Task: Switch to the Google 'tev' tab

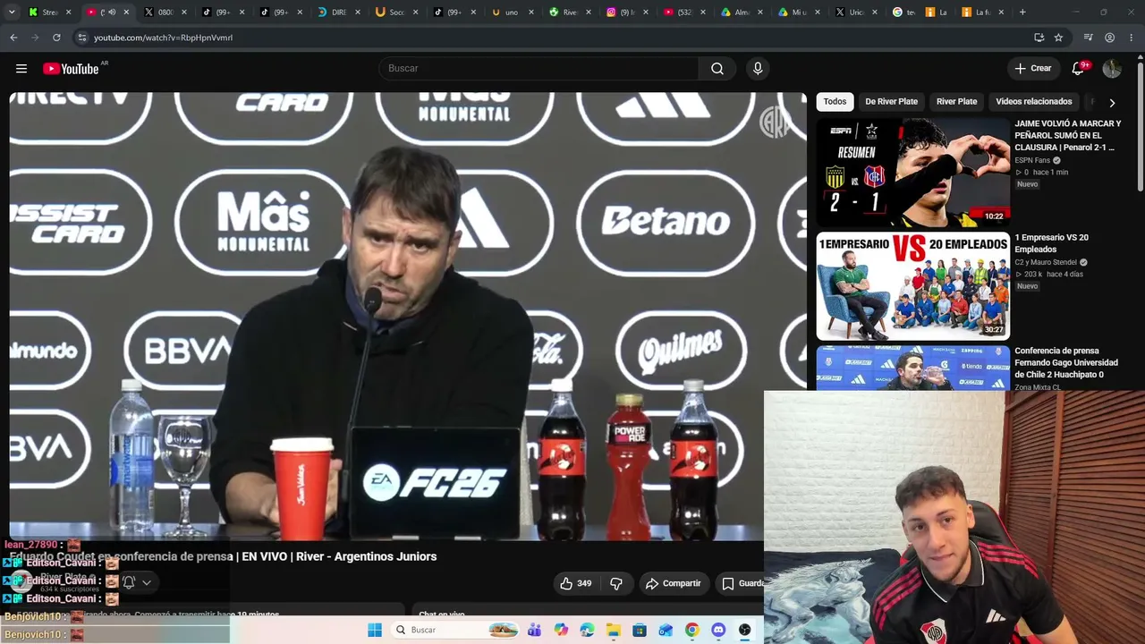Action: click(905, 13)
